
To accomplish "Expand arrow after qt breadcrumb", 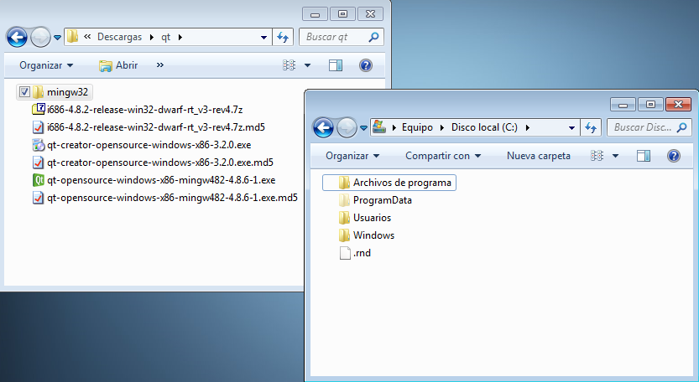I will [x=180, y=37].
